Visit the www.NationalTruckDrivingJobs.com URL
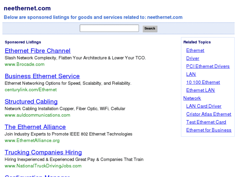The image size is (237, 177). tap(43, 166)
